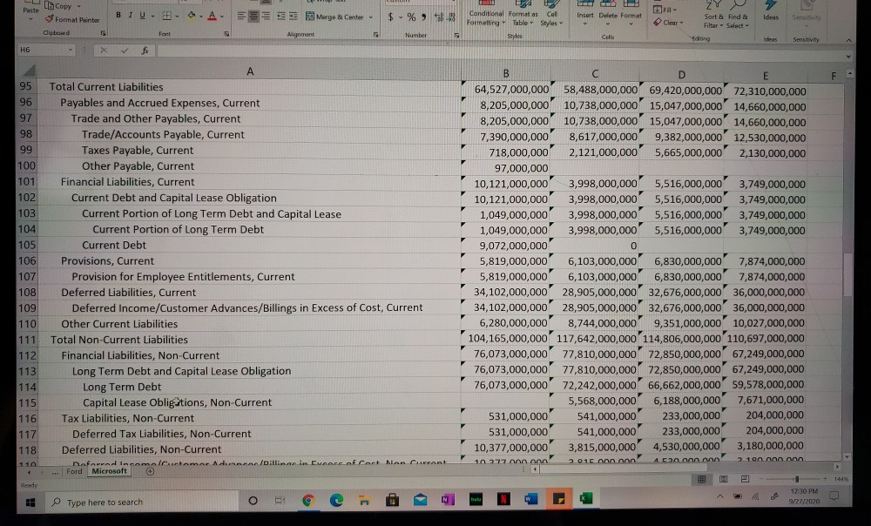Viewport: 871px width, 526px height.
Task: Collapse the ribbon with the chevron
Action: [x=848, y=40]
